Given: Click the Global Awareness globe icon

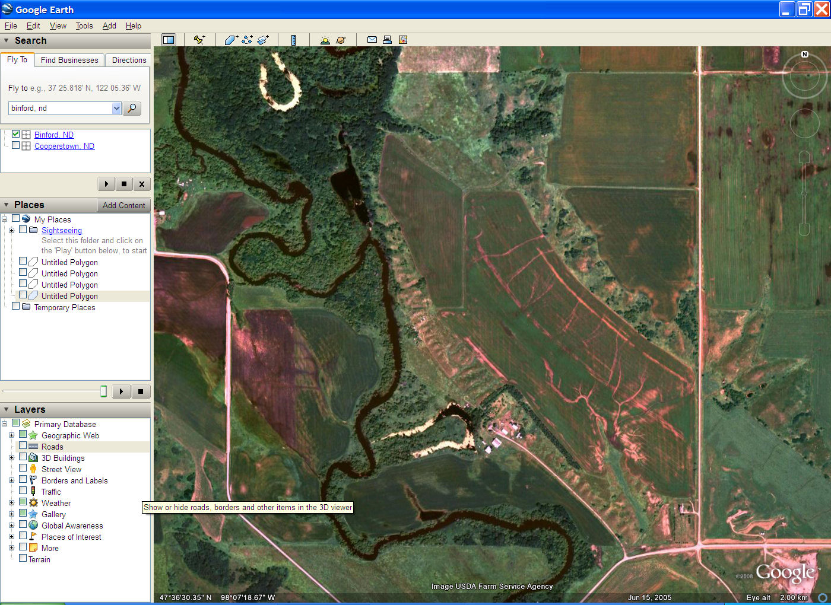Looking at the screenshot, I should [x=33, y=526].
